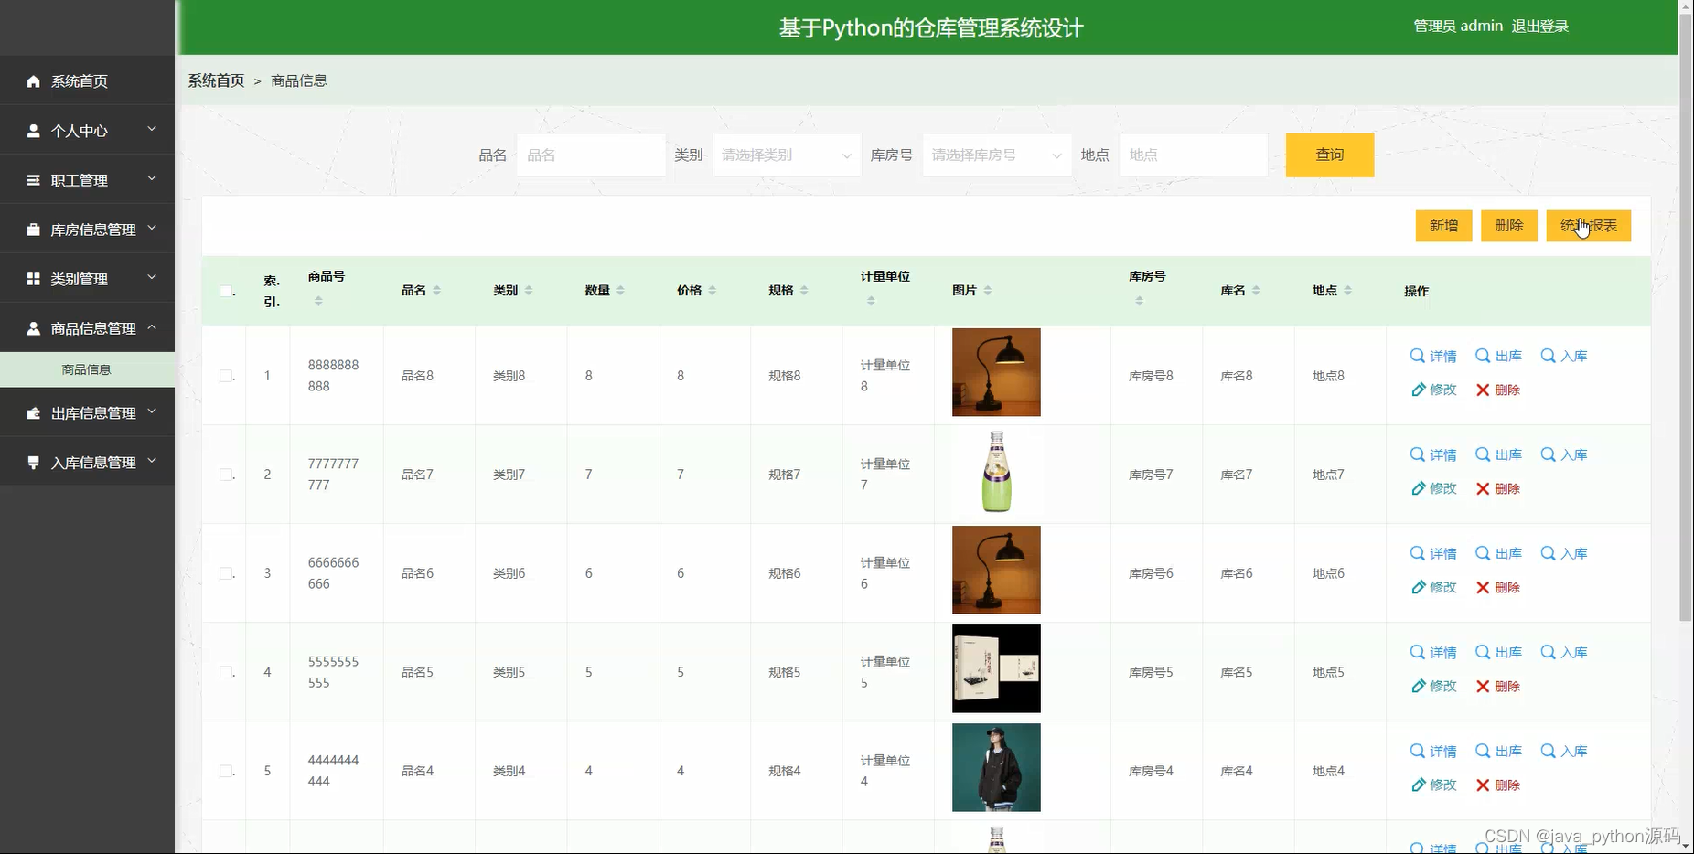Edit the 品名6 row with 修改
Image resolution: width=1694 pixels, height=854 pixels.
[1433, 587]
